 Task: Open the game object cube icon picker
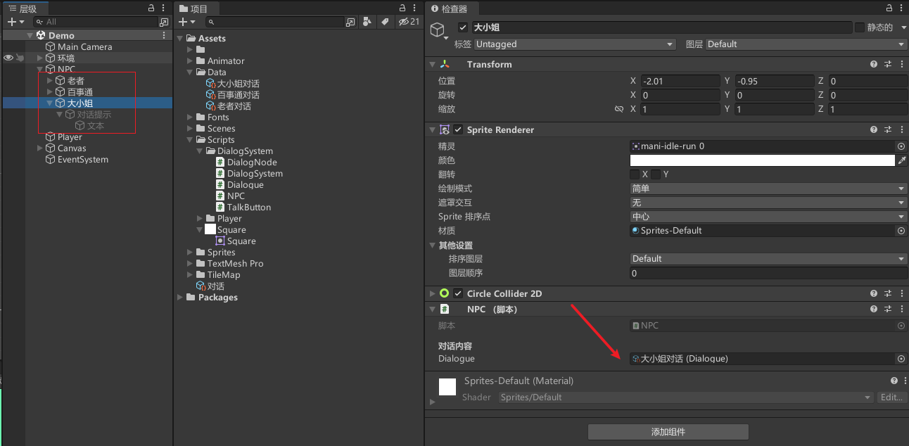439,31
